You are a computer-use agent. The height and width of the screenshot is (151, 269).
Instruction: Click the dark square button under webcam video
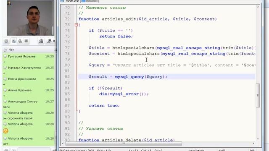click(x=26, y=41)
